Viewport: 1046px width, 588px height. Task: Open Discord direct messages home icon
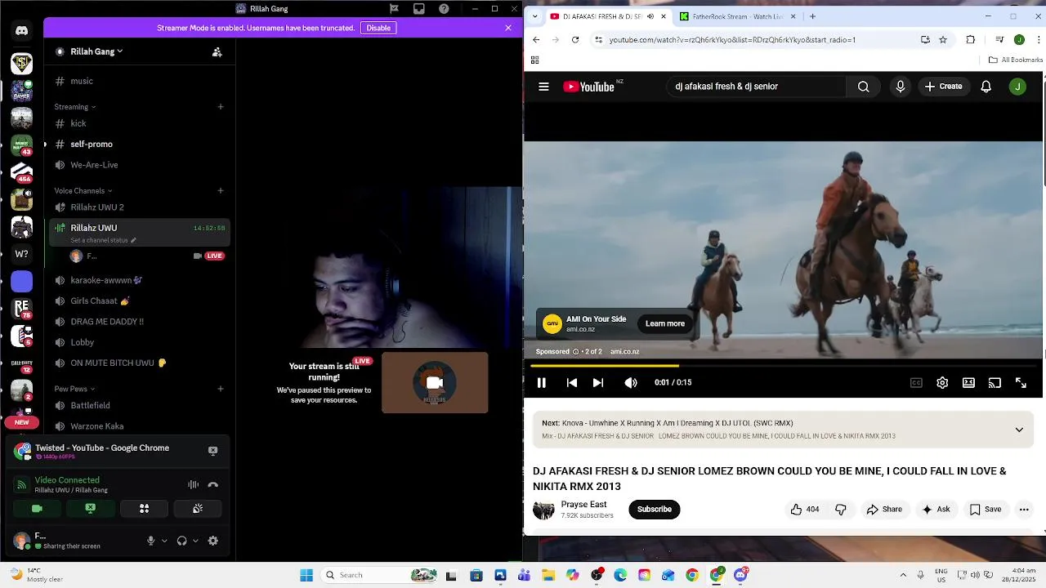tap(21, 31)
